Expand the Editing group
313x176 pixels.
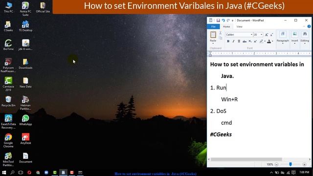coord(305,38)
